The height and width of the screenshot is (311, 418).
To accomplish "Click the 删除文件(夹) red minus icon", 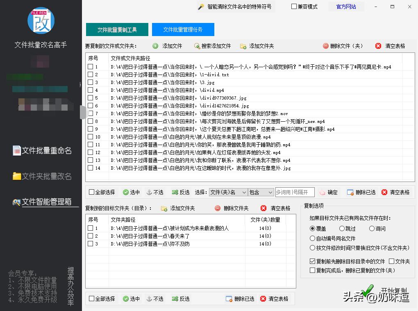I will pyautogui.click(x=326, y=46).
